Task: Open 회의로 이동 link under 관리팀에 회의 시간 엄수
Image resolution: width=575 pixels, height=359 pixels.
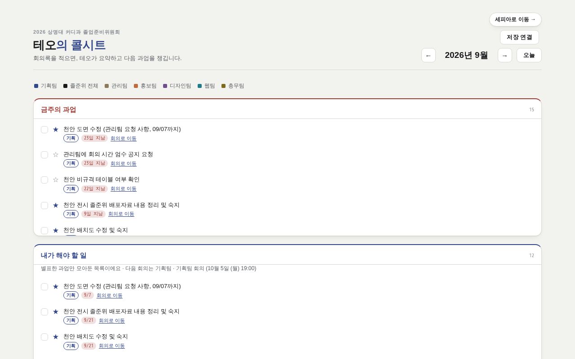Action: coord(124,163)
